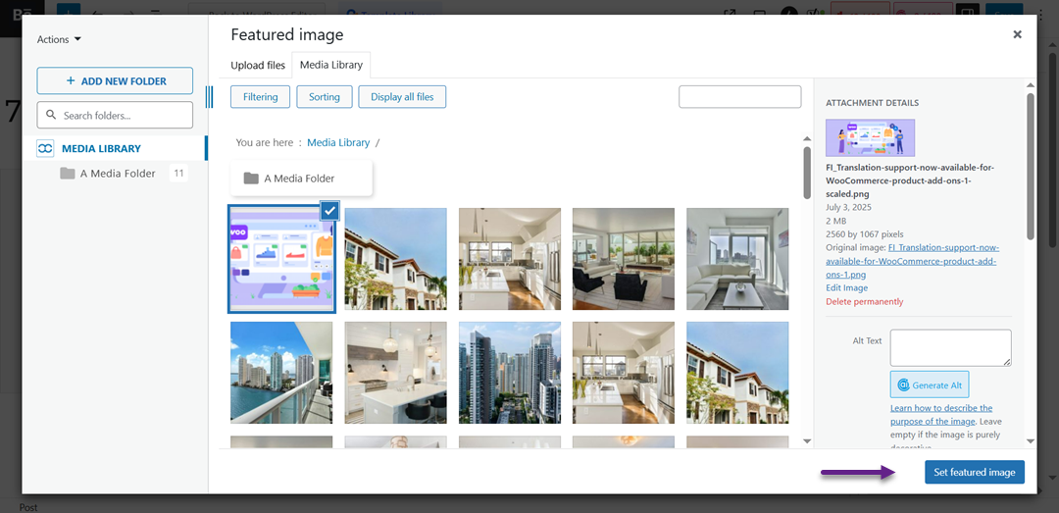Click the Edit Image link
The width and height of the screenshot is (1059, 513).
846,288
